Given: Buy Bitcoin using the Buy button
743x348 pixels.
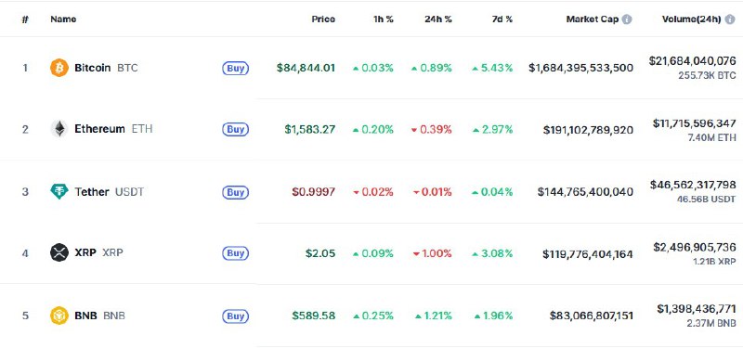Looking at the screenshot, I should tap(236, 68).
